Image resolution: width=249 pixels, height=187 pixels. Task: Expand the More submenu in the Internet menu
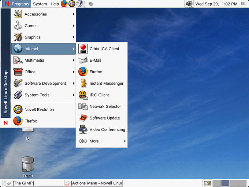(102, 141)
